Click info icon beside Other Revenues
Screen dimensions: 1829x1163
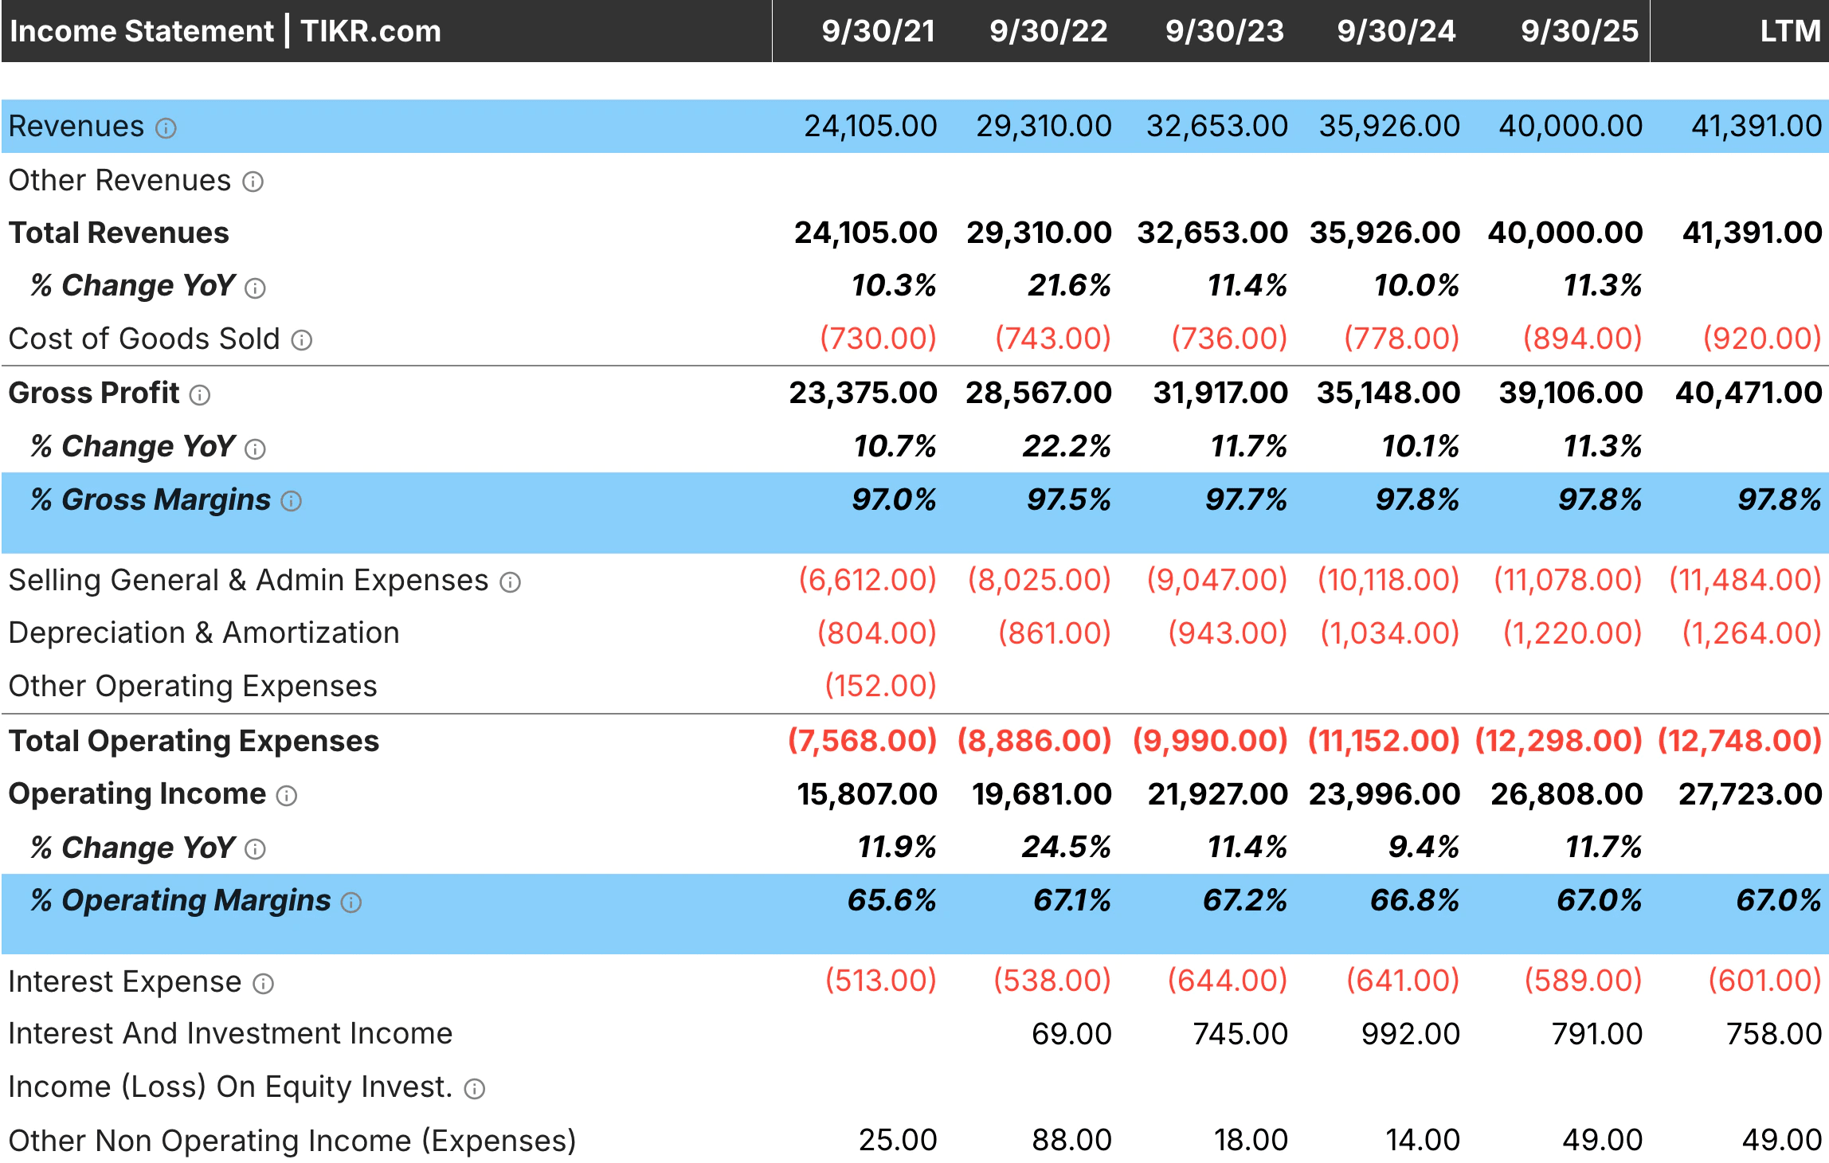(253, 182)
